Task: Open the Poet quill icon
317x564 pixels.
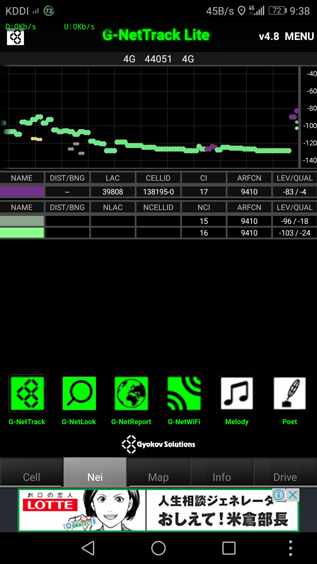Action: pos(290,393)
